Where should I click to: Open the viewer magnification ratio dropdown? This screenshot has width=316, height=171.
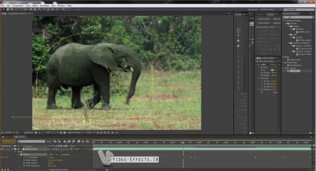10,133
